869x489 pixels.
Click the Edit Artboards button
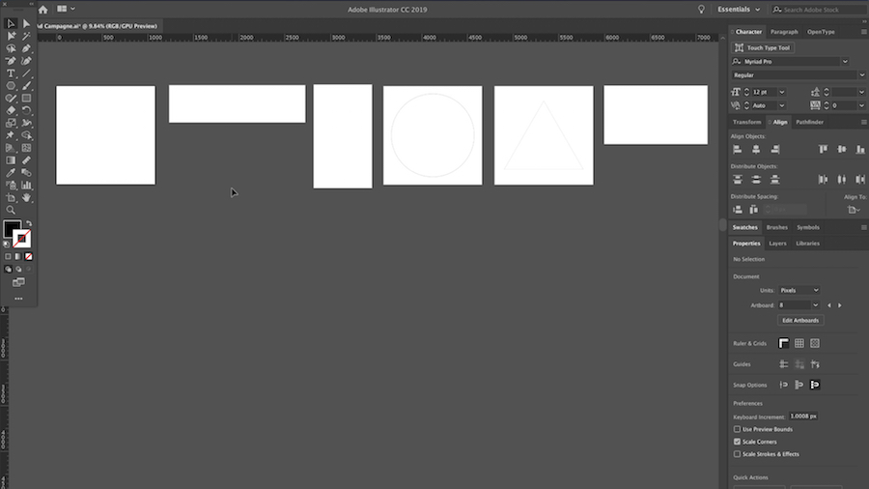(800, 321)
